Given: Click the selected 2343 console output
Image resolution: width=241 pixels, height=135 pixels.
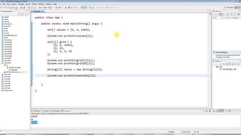Looking at the screenshot, I should tap(34, 123).
